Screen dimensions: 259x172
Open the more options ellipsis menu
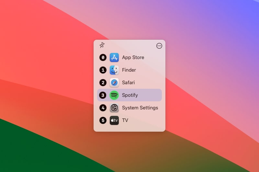click(x=159, y=46)
